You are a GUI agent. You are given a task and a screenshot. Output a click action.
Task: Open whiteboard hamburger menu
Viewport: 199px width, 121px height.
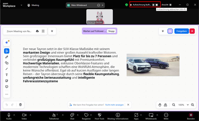click(43, 31)
